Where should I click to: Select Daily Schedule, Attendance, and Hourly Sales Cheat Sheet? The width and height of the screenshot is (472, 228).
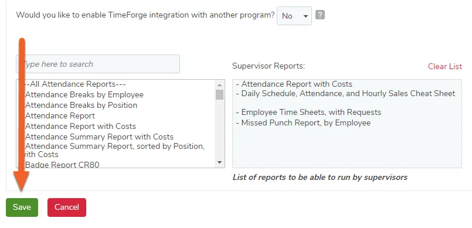click(x=345, y=94)
